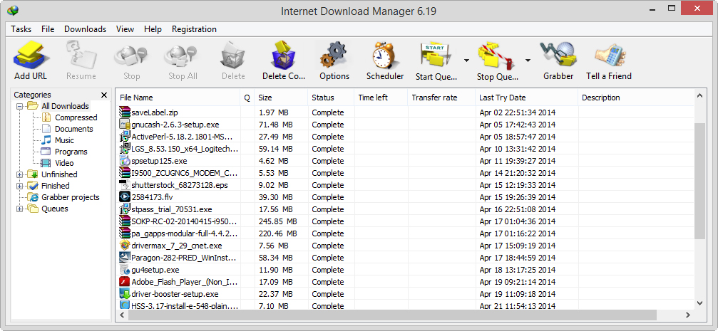The image size is (718, 331).
Task: Click the Stop Queue icon
Action: pyautogui.click(x=497, y=56)
